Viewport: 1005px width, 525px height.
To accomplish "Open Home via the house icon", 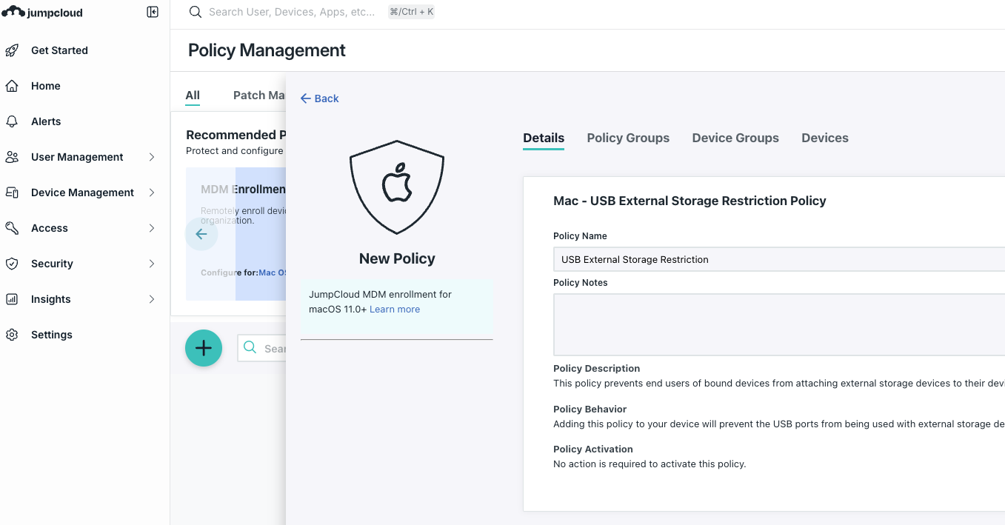I will (x=12, y=86).
